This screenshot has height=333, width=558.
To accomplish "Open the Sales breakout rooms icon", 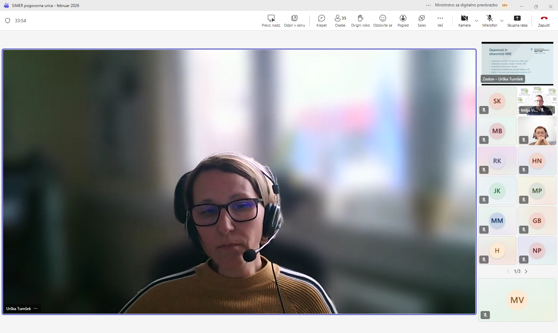I will (x=421, y=21).
